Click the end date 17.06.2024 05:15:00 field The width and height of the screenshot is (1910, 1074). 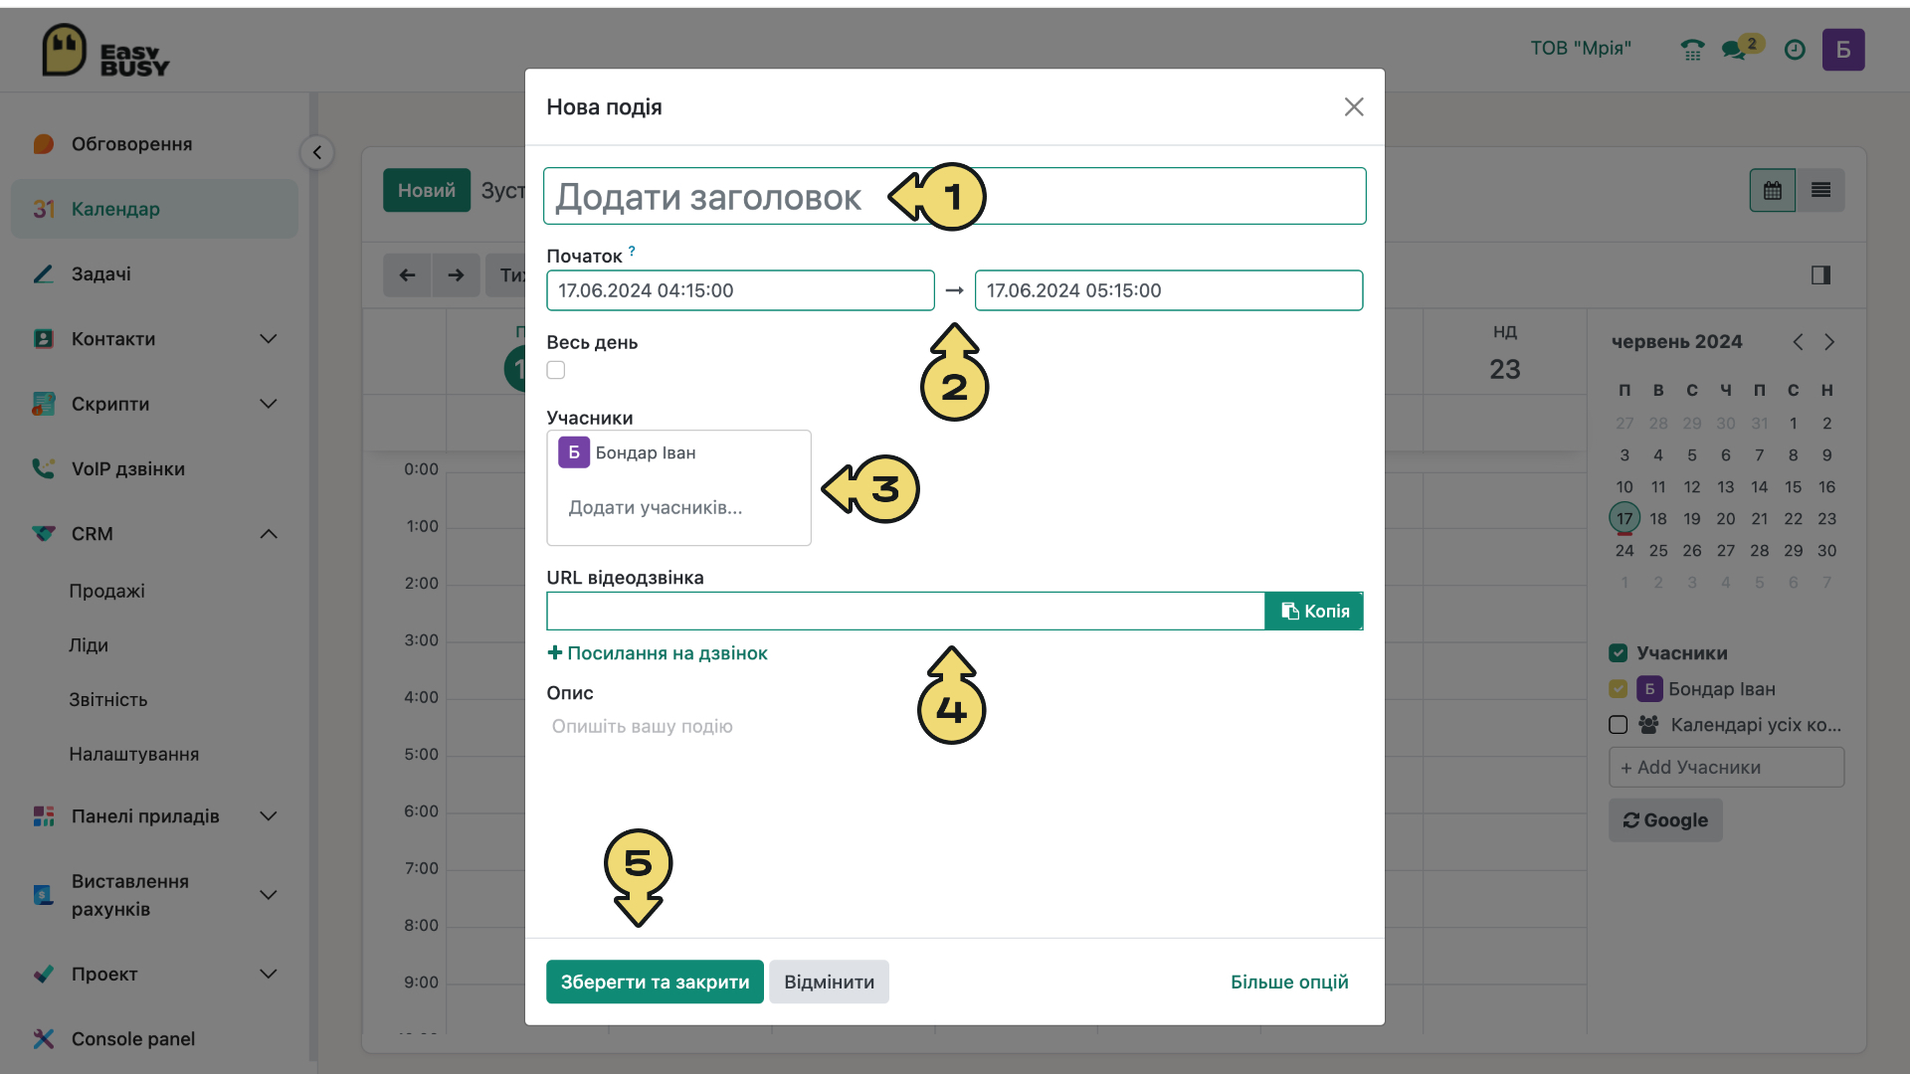1169,290
